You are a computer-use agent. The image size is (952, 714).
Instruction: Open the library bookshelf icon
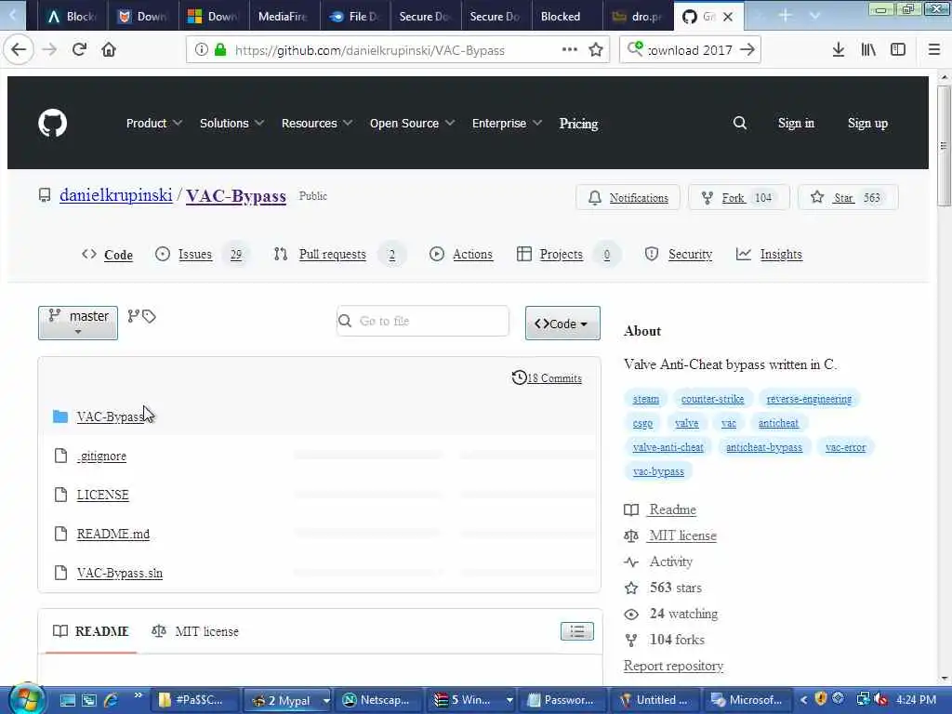pos(868,50)
